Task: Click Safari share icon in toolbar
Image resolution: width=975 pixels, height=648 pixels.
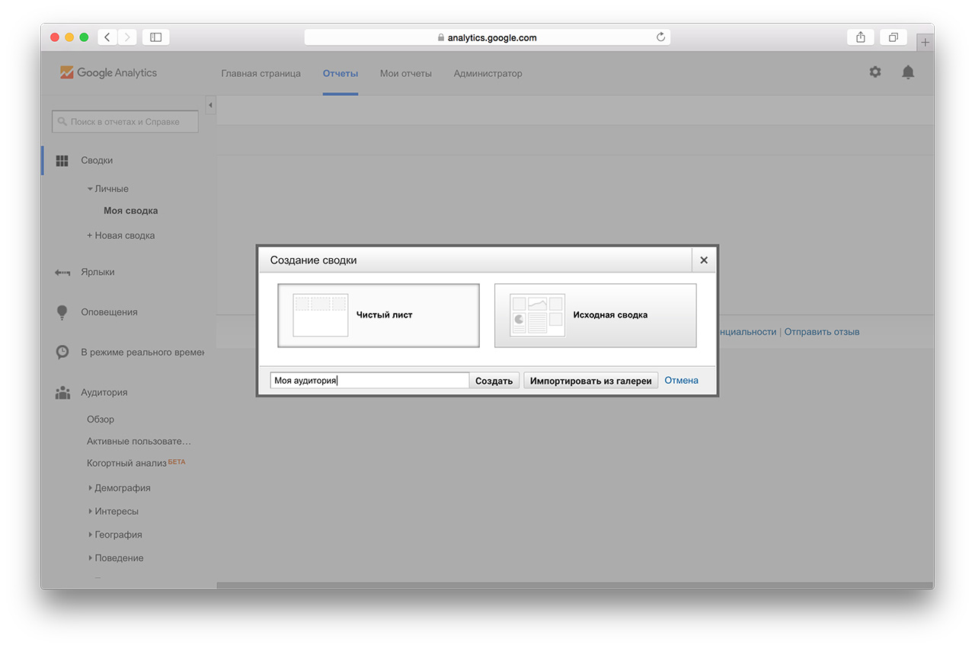Action: click(x=861, y=37)
